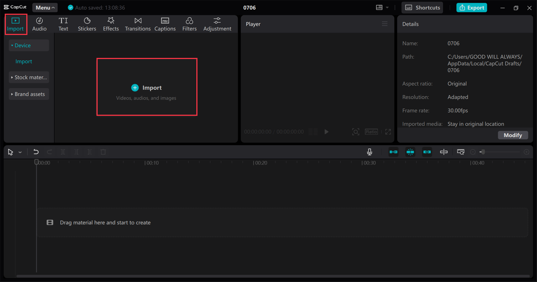Open the Filters tab
Image resolution: width=537 pixels, height=282 pixels.
point(189,24)
